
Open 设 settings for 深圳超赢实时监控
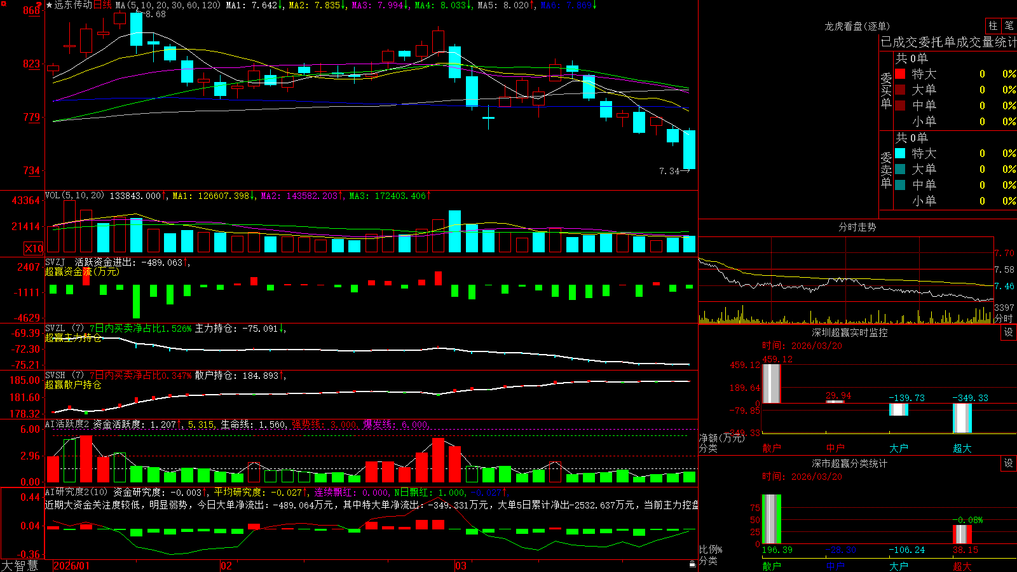coord(1009,332)
